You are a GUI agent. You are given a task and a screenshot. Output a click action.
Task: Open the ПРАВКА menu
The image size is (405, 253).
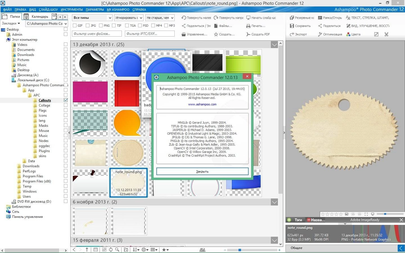click(x=20, y=10)
